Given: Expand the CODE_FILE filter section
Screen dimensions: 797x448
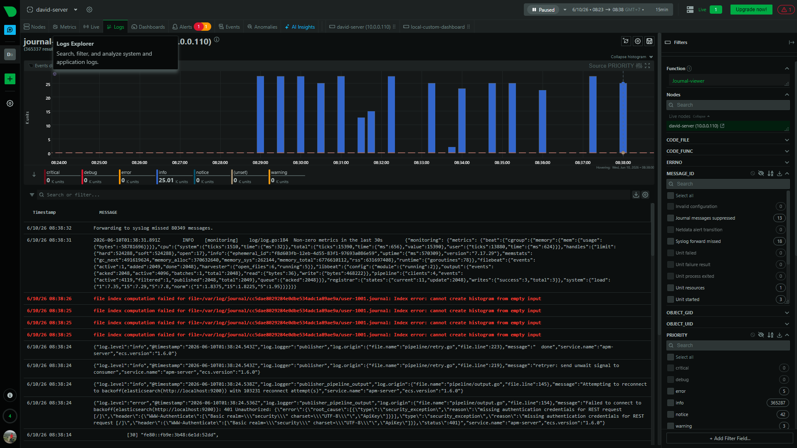Looking at the screenshot, I should [x=787, y=140].
